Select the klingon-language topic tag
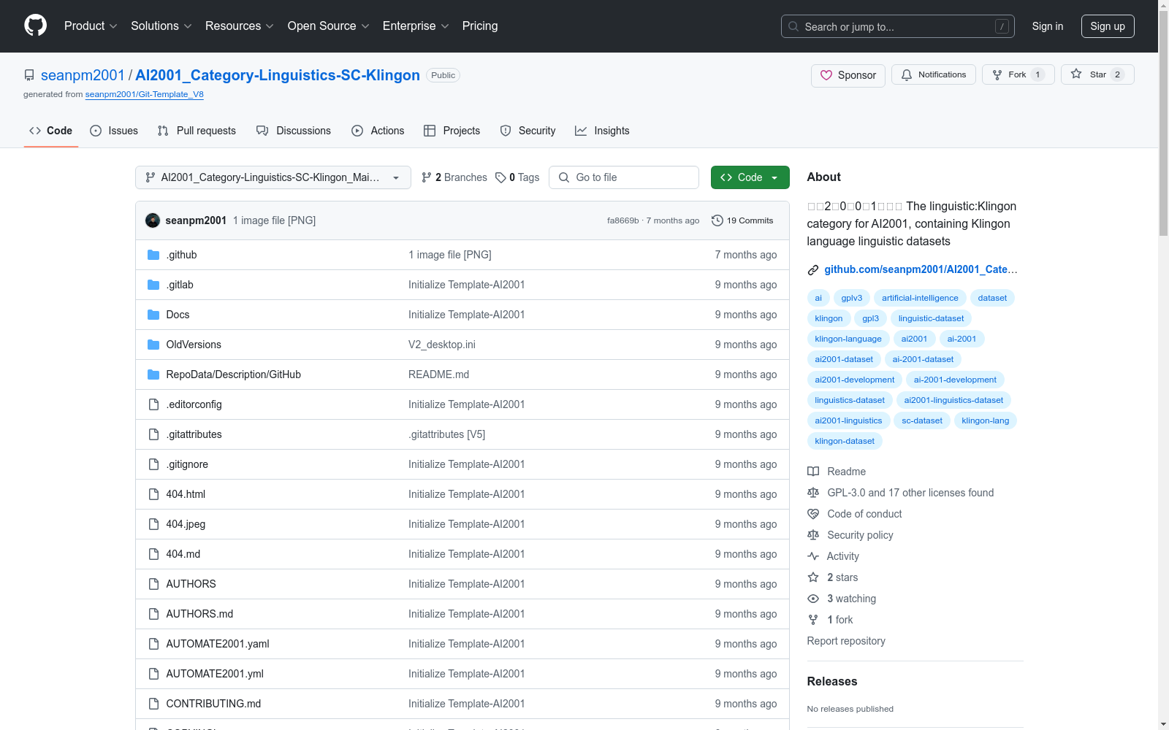 [848, 339]
